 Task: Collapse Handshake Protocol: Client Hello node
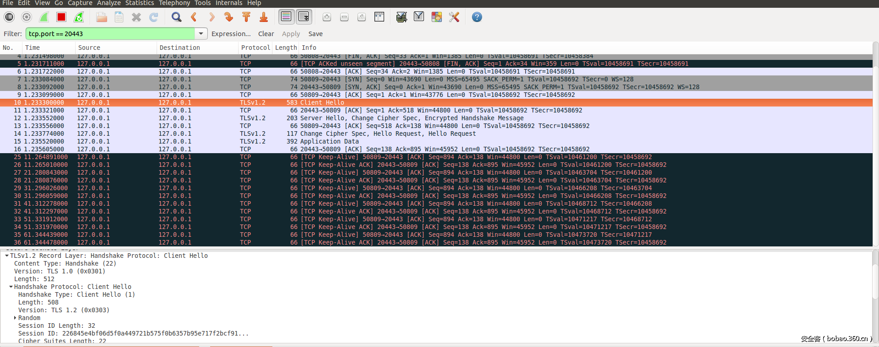[11, 287]
